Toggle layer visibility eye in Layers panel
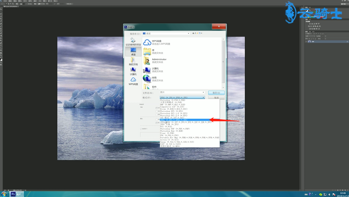Image resolution: width=349 pixels, height=197 pixels. (306, 42)
